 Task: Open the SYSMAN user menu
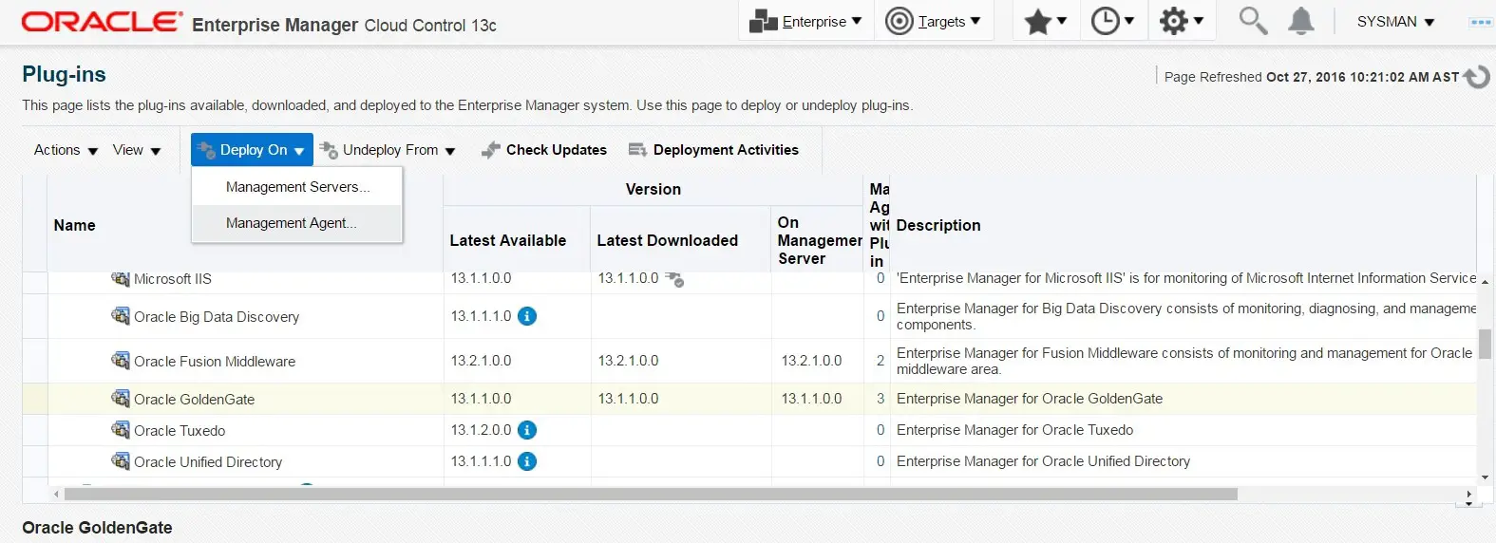[x=1395, y=21]
